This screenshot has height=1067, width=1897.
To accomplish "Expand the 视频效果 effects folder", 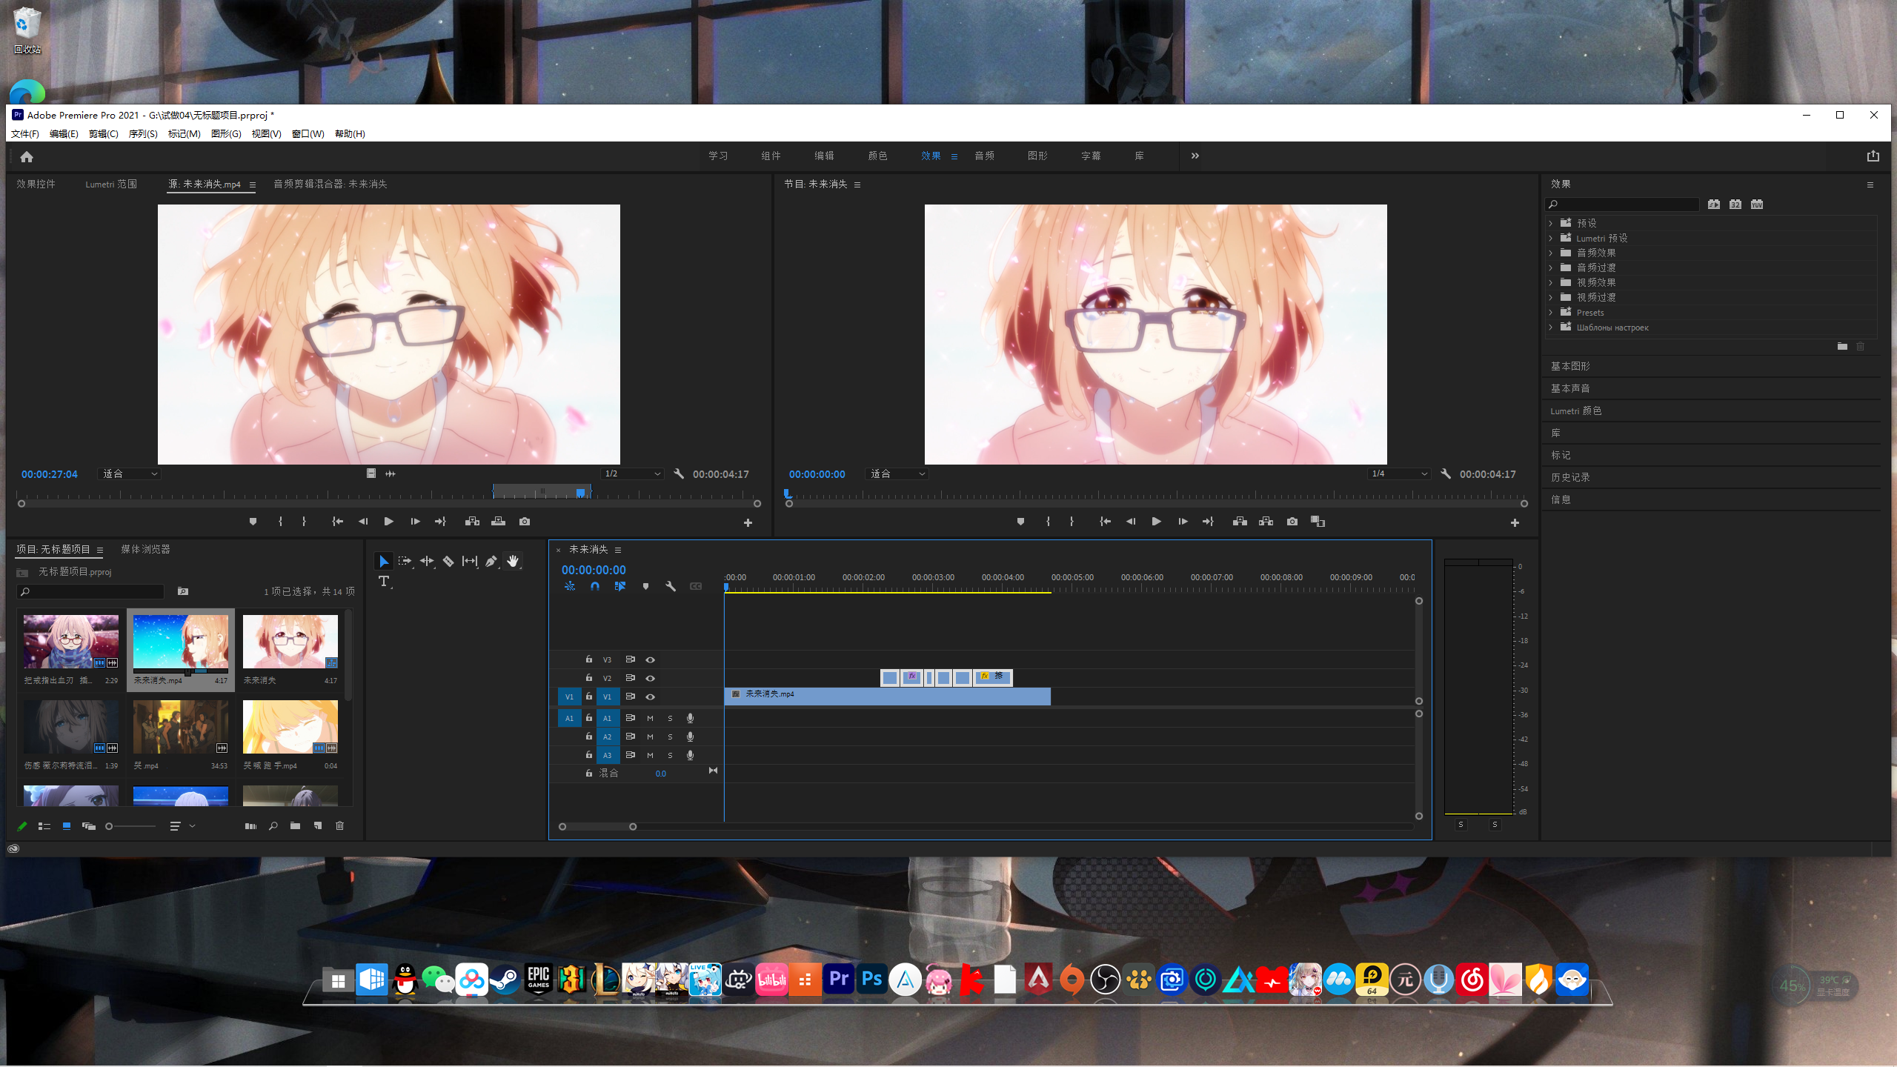I will 1550,282.
